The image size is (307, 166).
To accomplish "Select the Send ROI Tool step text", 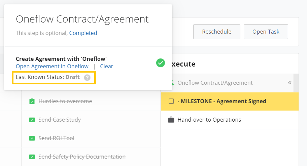I will [x=57, y=138].
